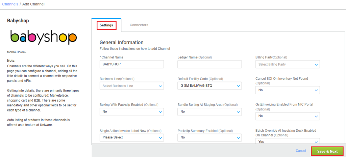Click the MARKETPLACE label

17,52
